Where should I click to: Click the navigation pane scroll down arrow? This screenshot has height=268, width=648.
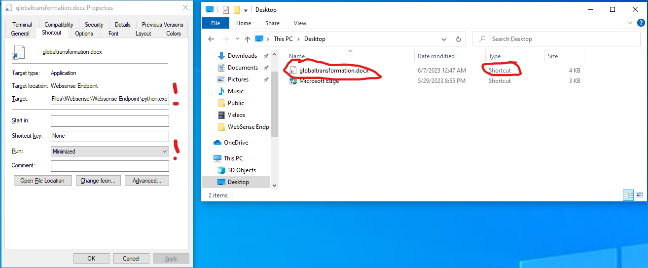274,185
